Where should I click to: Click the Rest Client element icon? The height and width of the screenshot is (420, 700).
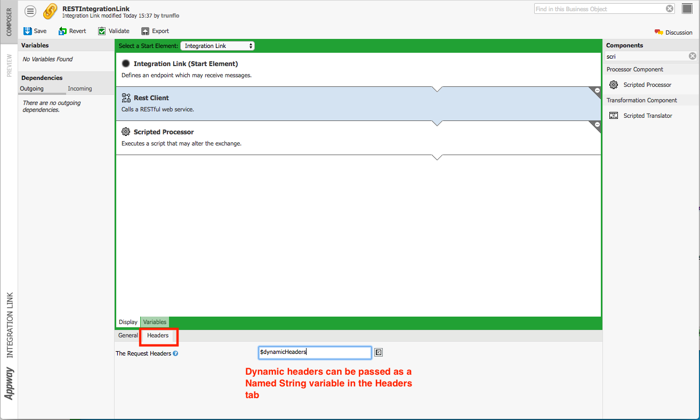(126, 98)
